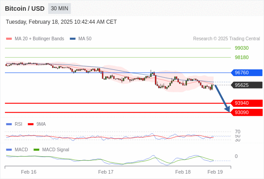
Task: Click the red 93090 target price tag
Action: [x=247, y=112]
